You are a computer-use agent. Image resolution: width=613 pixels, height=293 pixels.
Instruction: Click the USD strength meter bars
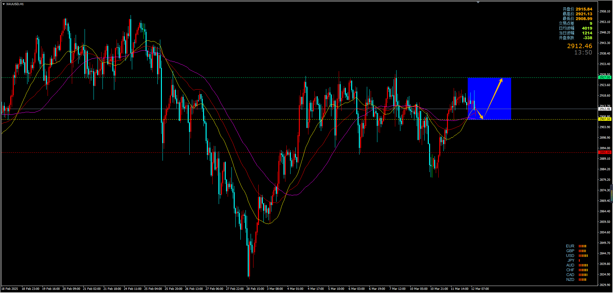click(583, 256)
